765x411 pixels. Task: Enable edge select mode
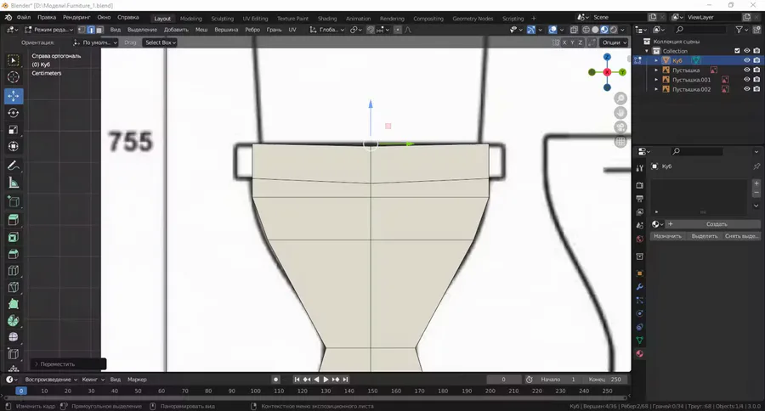click(x=91, y=30)
